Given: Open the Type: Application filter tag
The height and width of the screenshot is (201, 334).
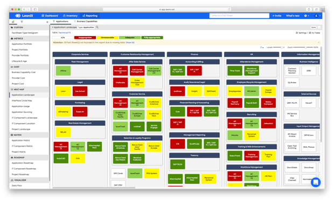Looking at the screenshot, I should coord(86,27).
